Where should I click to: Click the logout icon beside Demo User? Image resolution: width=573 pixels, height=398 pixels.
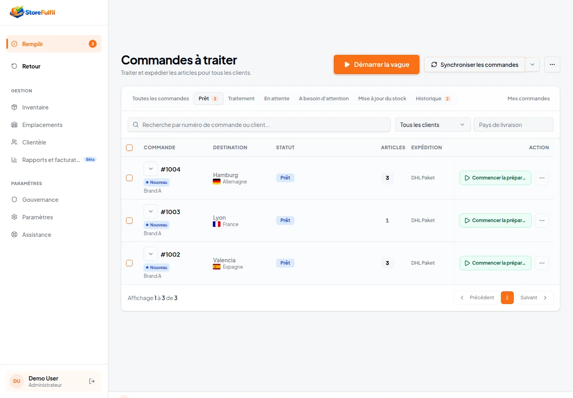tap(92, 381)
